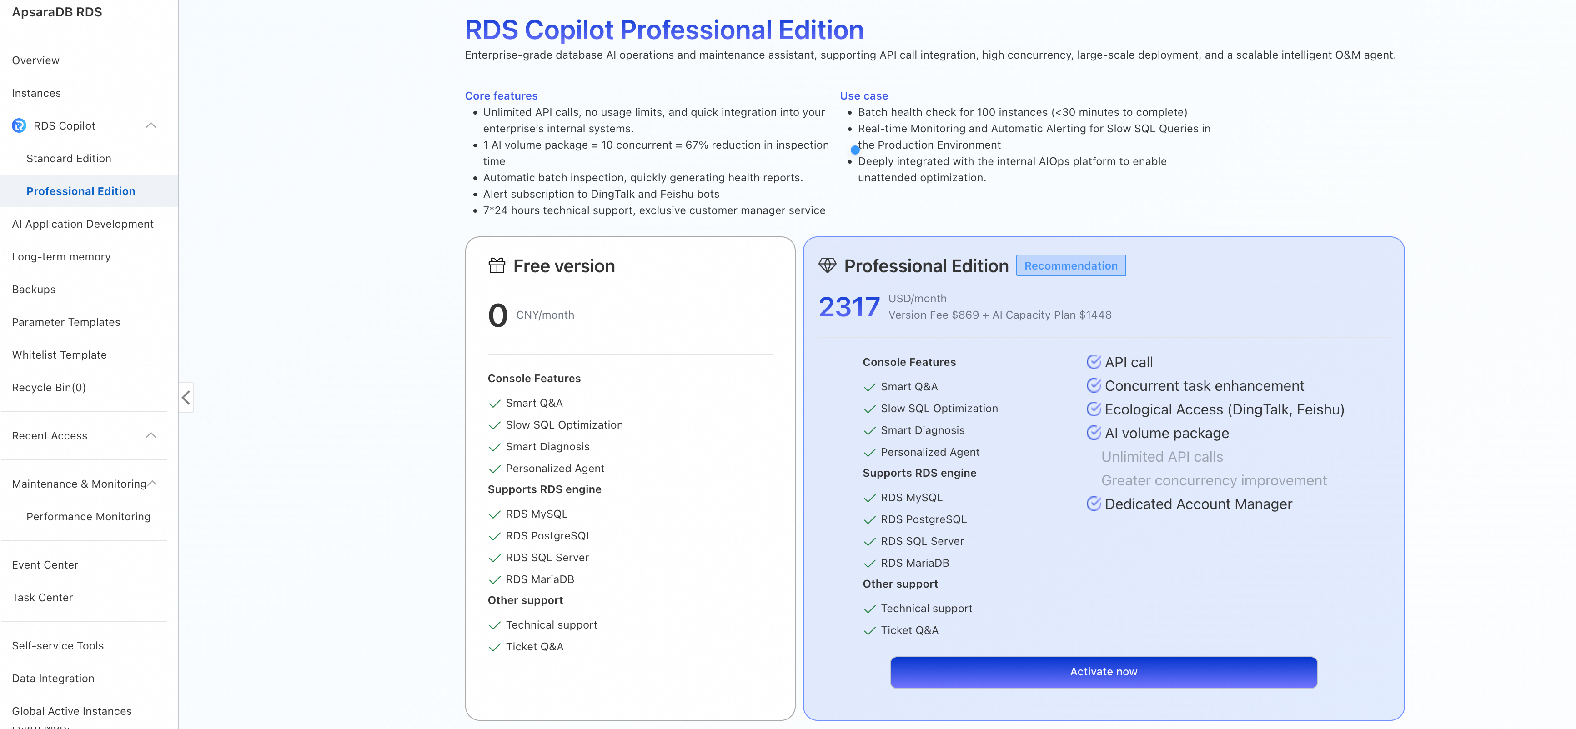Click the Batch health check for 100 instances bullet

[x=1022, y=112]
